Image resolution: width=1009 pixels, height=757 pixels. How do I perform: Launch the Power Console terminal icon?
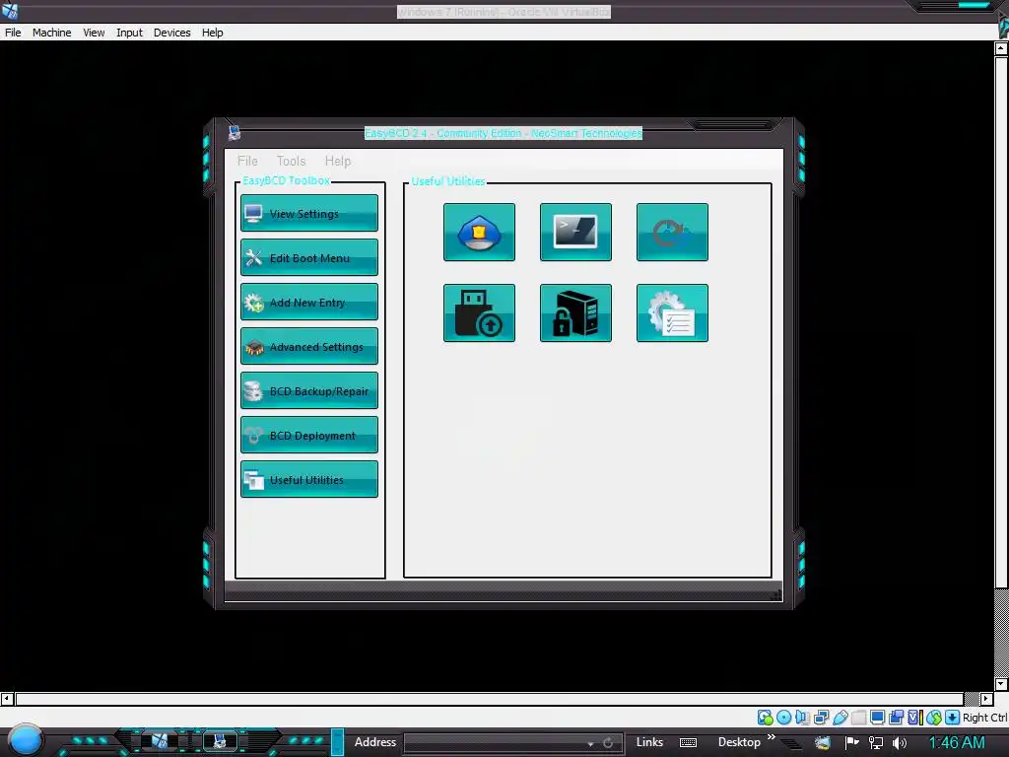575,233
